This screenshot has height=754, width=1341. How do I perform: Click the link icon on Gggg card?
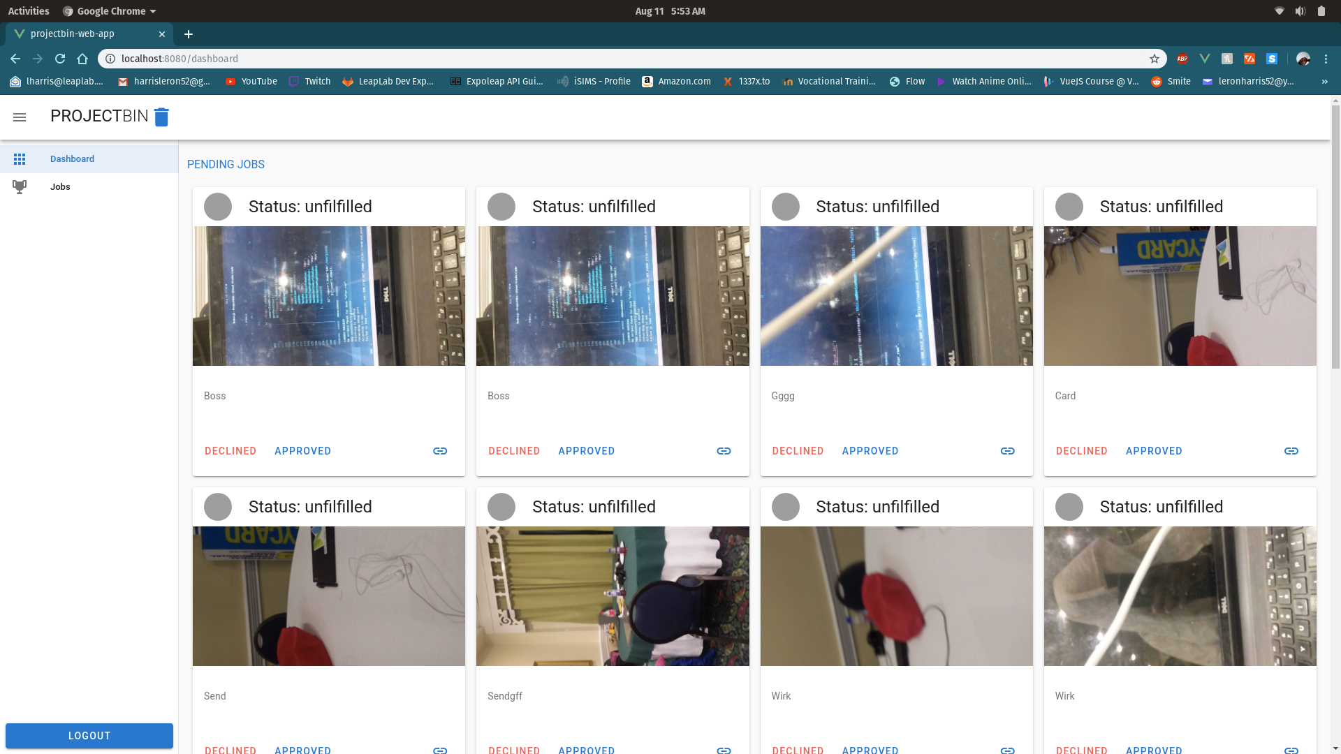1007,451
